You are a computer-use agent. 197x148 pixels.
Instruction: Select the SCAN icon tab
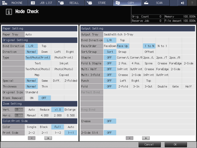(146, 3)
